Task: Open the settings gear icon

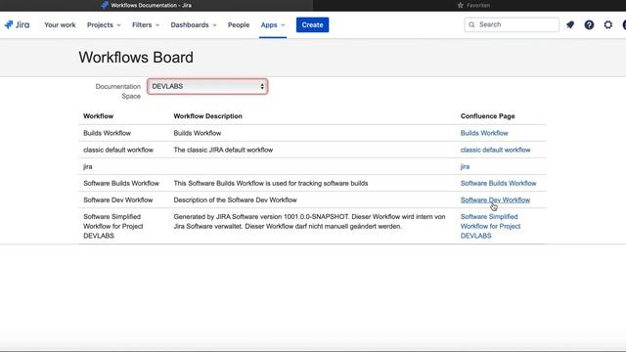Action: click(607, 24)
